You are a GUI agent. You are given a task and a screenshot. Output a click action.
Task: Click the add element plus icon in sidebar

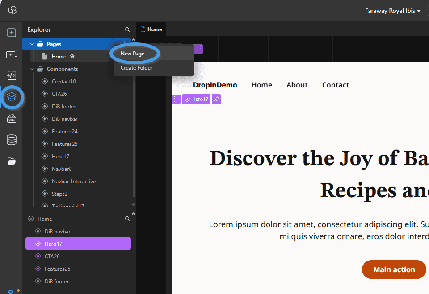[12, 33]
